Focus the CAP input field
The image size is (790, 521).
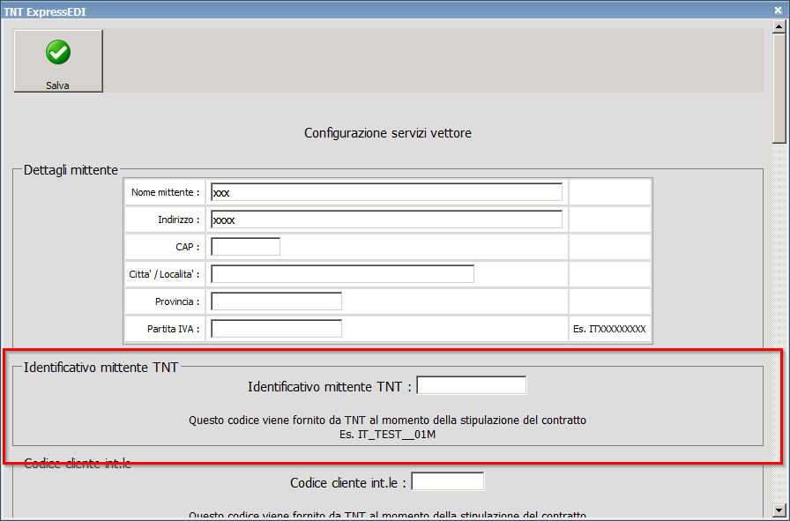coord(245,246)
